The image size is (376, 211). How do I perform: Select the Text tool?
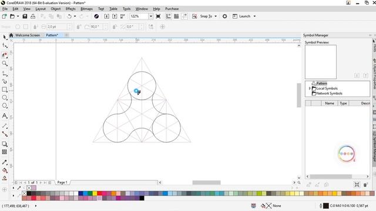coord(4,116)
